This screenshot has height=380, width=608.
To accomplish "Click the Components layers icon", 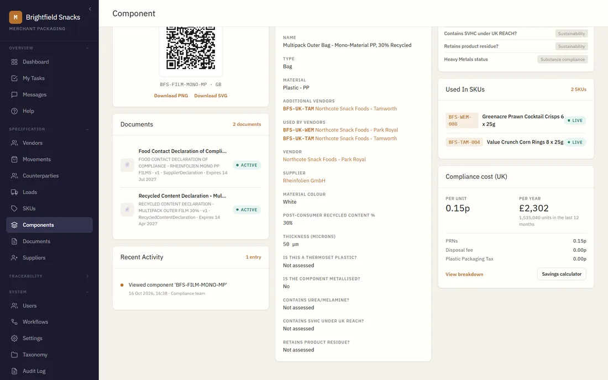I will (x=14, y=225).
